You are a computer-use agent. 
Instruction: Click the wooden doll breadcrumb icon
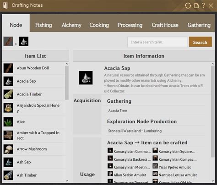(x=8, y=41)
